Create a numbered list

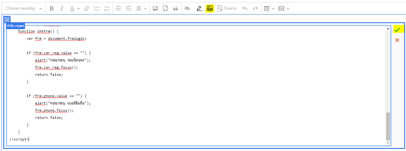coord(107,8)
